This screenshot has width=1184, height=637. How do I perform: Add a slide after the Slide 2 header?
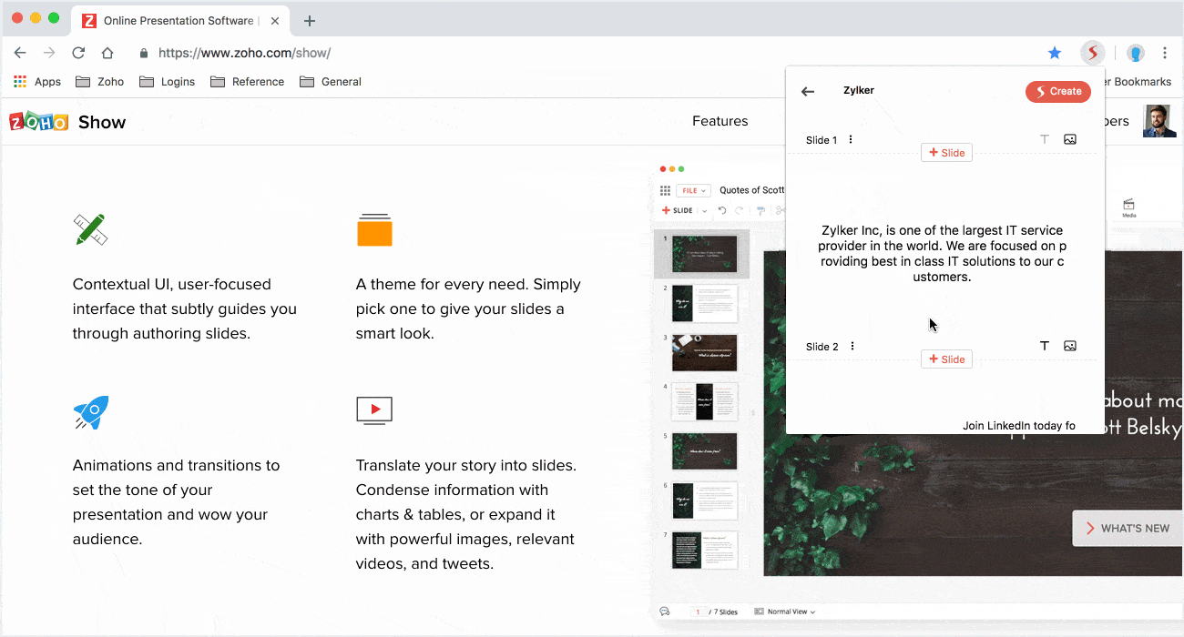click(946, 359)
